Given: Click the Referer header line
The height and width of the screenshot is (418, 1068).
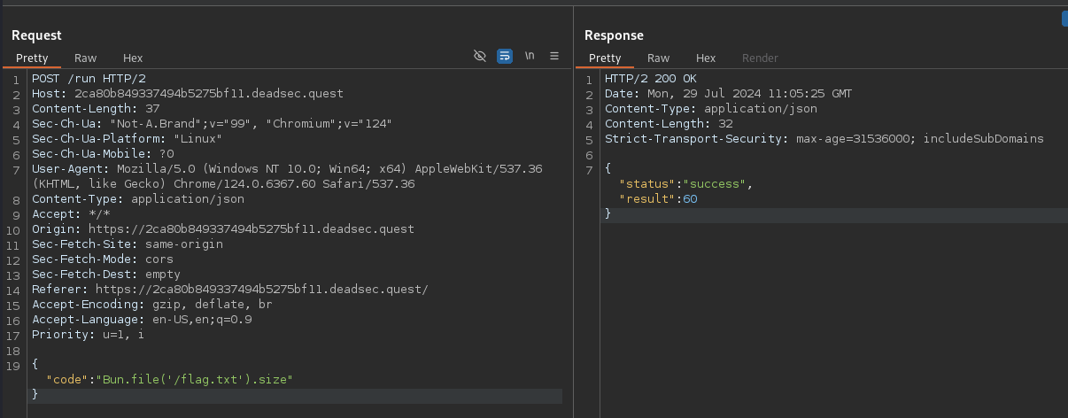Looking at the screenshot, I should (x=230, y=289).
